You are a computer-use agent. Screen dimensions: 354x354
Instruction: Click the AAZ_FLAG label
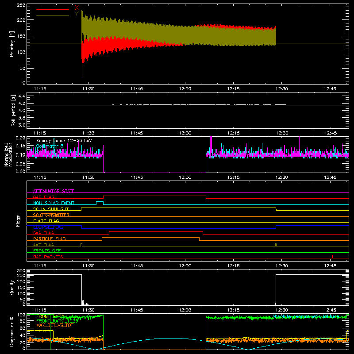pyautogui.click(x=43, y=245)
